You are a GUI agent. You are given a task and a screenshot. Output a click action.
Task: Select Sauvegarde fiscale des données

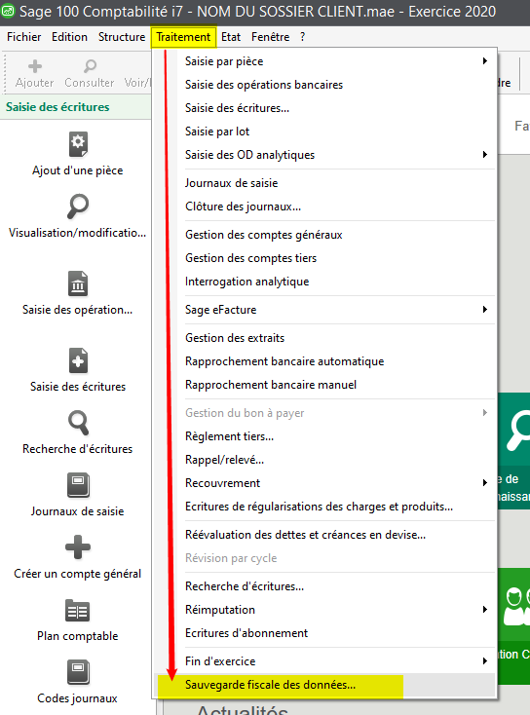tap(325, 685)
